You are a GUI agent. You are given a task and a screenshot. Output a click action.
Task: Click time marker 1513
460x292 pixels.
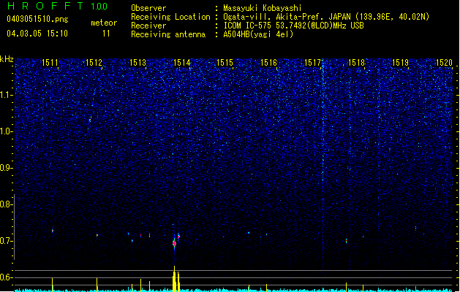137,63
